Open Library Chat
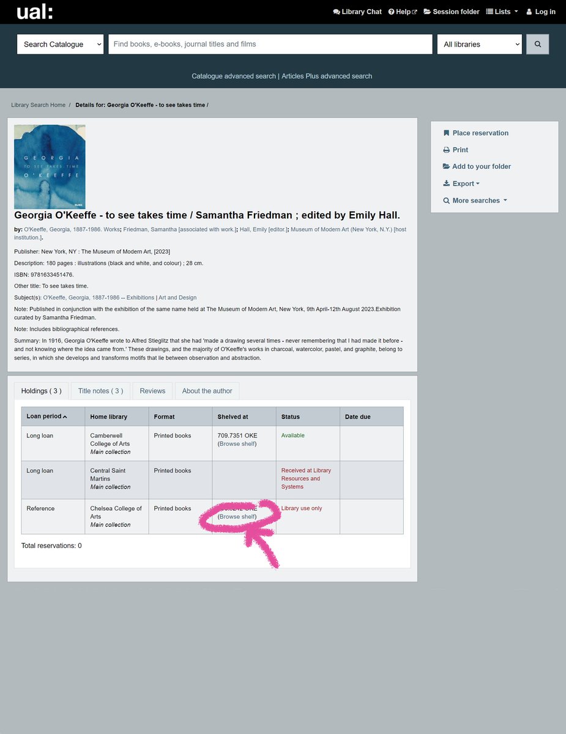The height and width of the screenshot is (734, 566). click(x=357, y=12)
